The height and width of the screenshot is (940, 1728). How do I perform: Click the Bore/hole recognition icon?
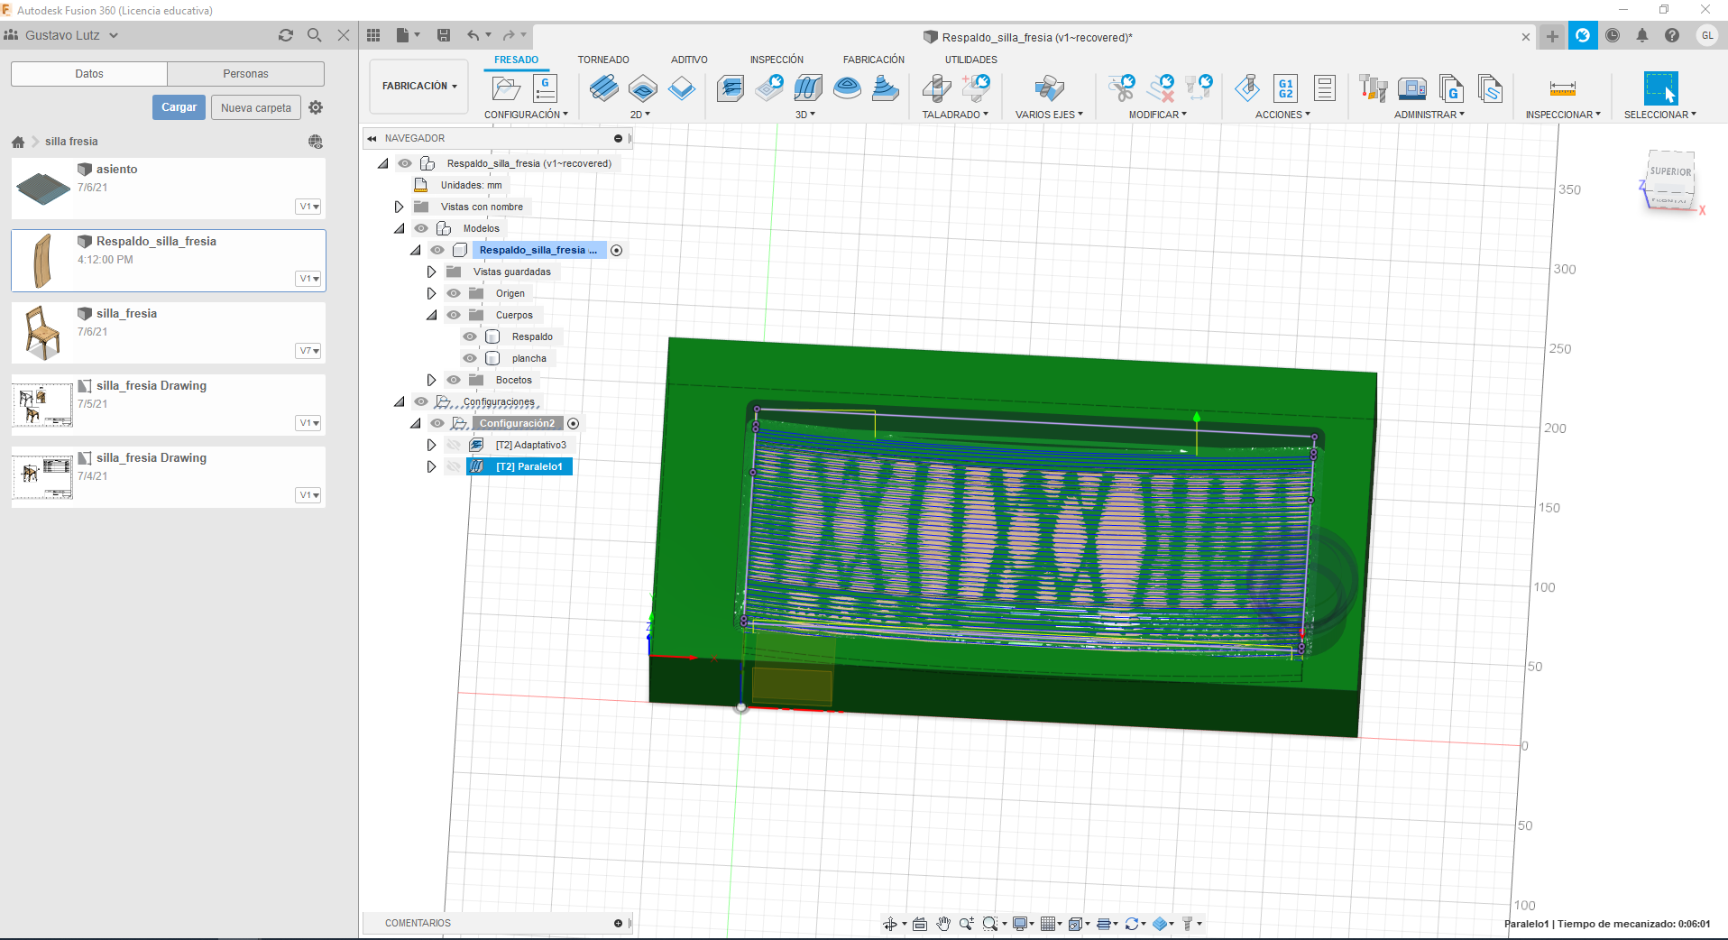click(976, 88)
